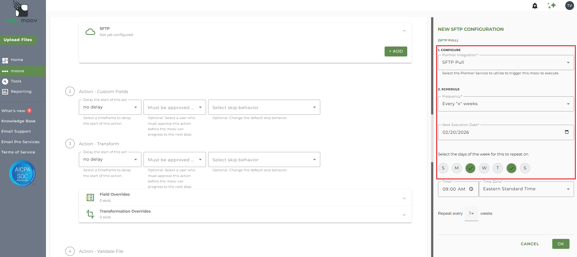
Task: Open the Frequency dropdown
Action: click(x=506, y=104)
